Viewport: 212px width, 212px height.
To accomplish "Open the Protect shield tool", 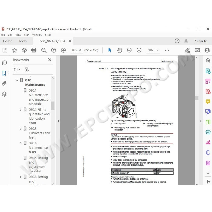I will pos(208,153).
